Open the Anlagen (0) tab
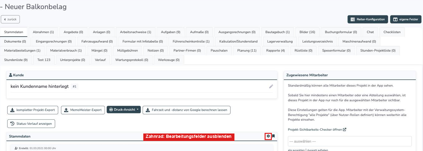 click(102, 32)
